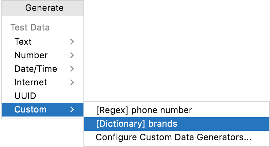Choose the [Dictionary] brands generator

tap(177, 124)
